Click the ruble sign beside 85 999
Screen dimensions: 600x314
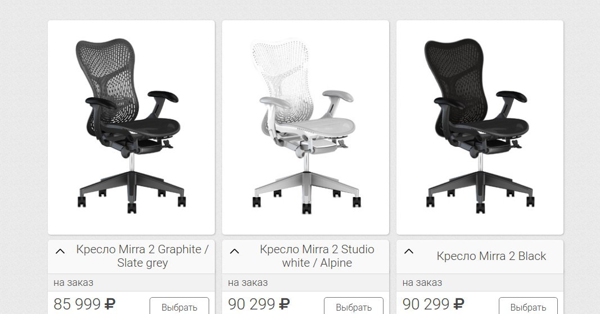(x=110, y=304)
